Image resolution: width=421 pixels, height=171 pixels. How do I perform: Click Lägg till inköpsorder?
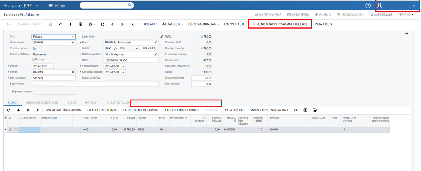coord(182,110)
